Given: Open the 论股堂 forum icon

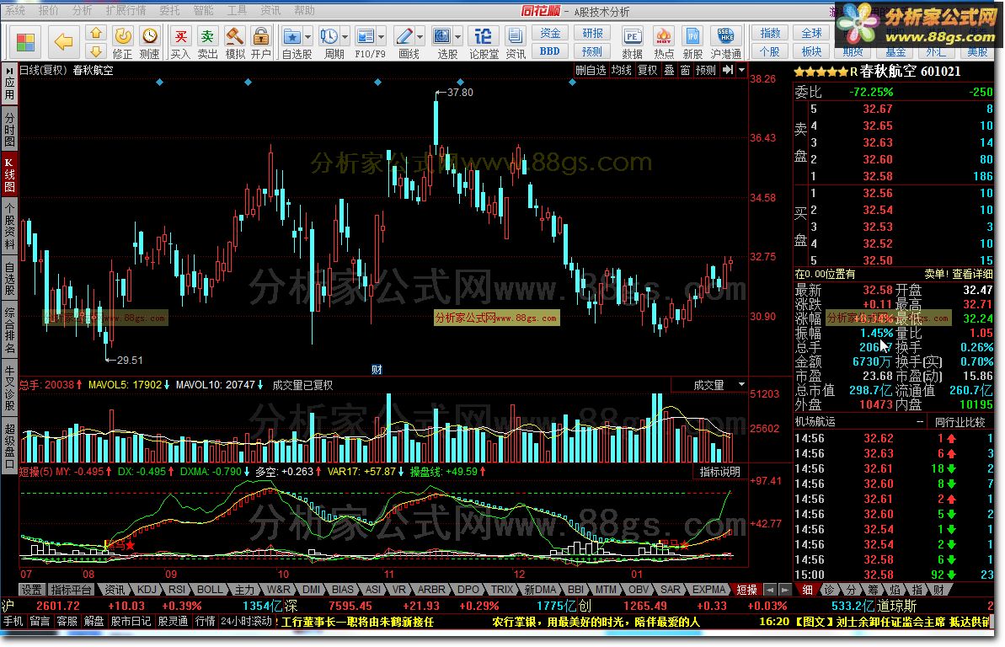Looking at the screenshot, I should tap(484, 36).
